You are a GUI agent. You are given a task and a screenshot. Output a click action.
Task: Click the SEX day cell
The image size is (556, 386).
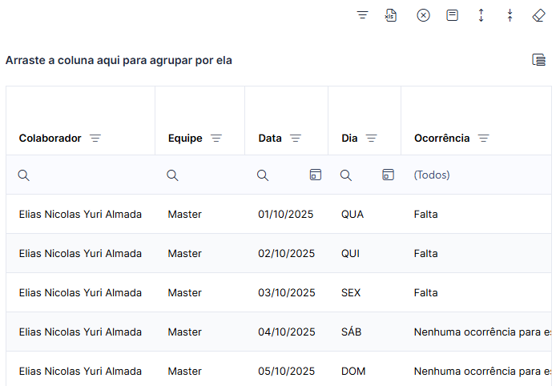[351, 293]
